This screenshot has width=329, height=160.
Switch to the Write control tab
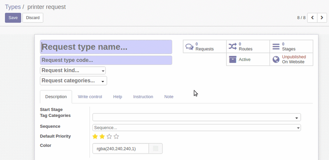pos(90,97)
